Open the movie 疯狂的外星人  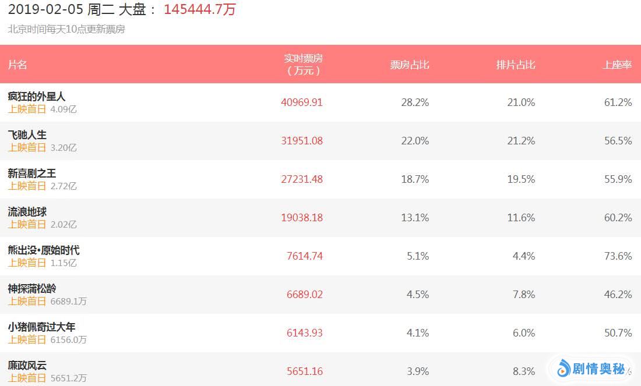click(x=37, y=97)
